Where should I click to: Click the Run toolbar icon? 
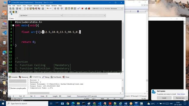pyautogui.click(x=69, y=9)
